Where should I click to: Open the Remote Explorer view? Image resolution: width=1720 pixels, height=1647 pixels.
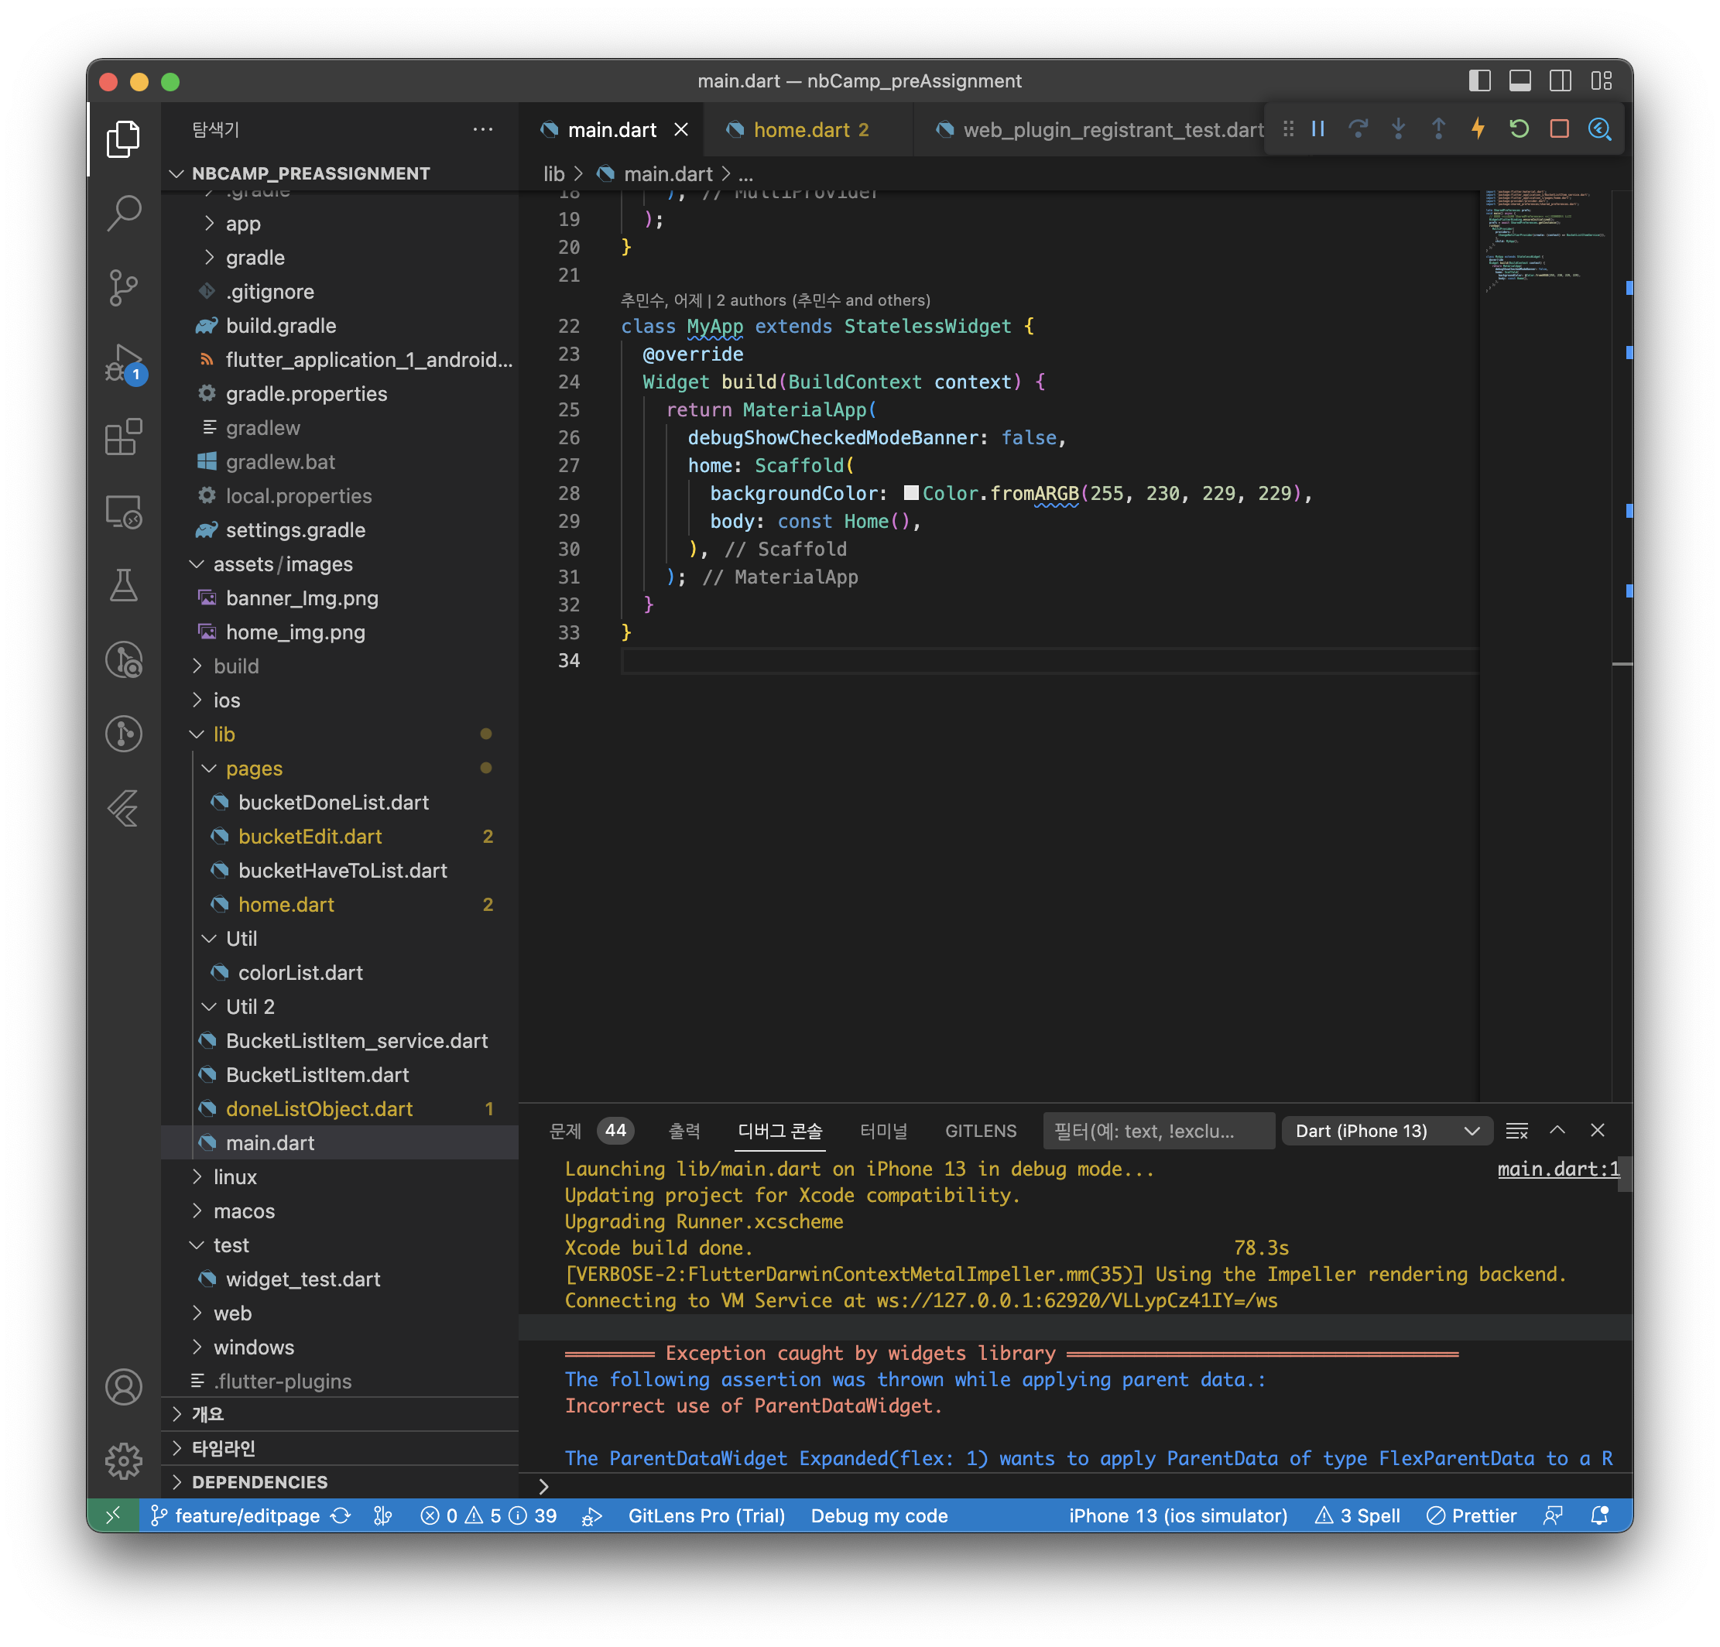point(124,511)
